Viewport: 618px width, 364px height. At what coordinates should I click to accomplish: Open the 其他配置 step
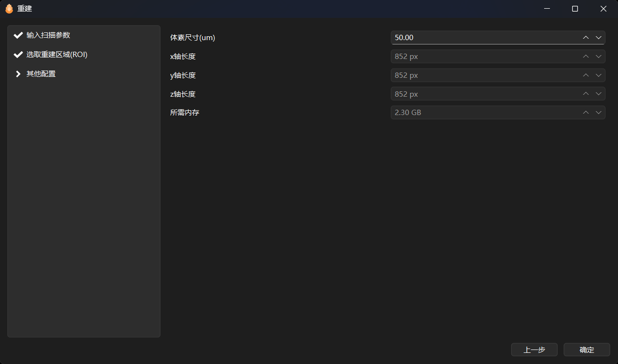point(41,74)
